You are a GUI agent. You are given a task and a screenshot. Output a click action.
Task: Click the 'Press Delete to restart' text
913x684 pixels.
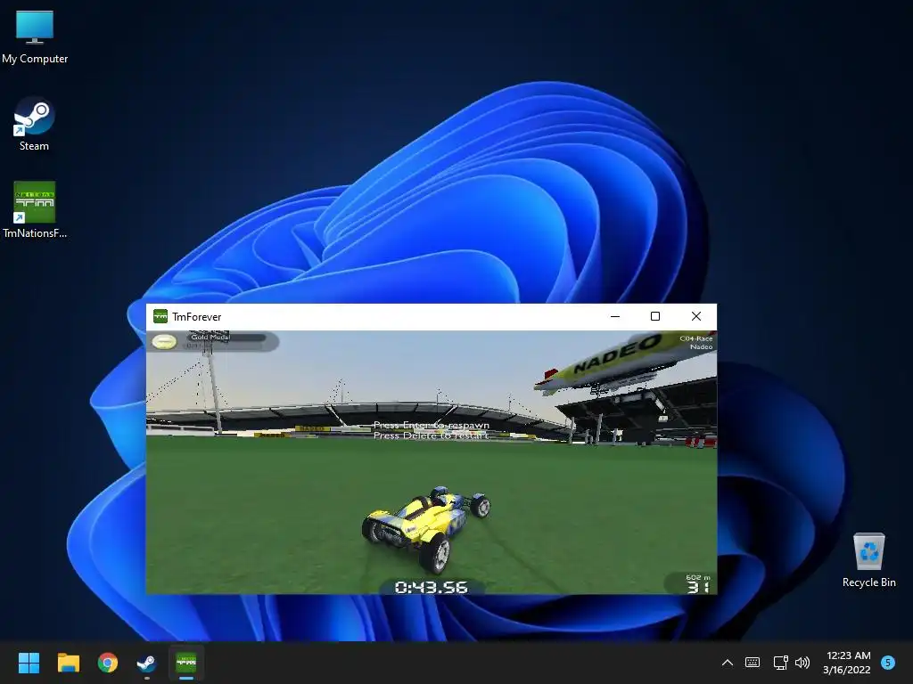(x=431, y=435)
